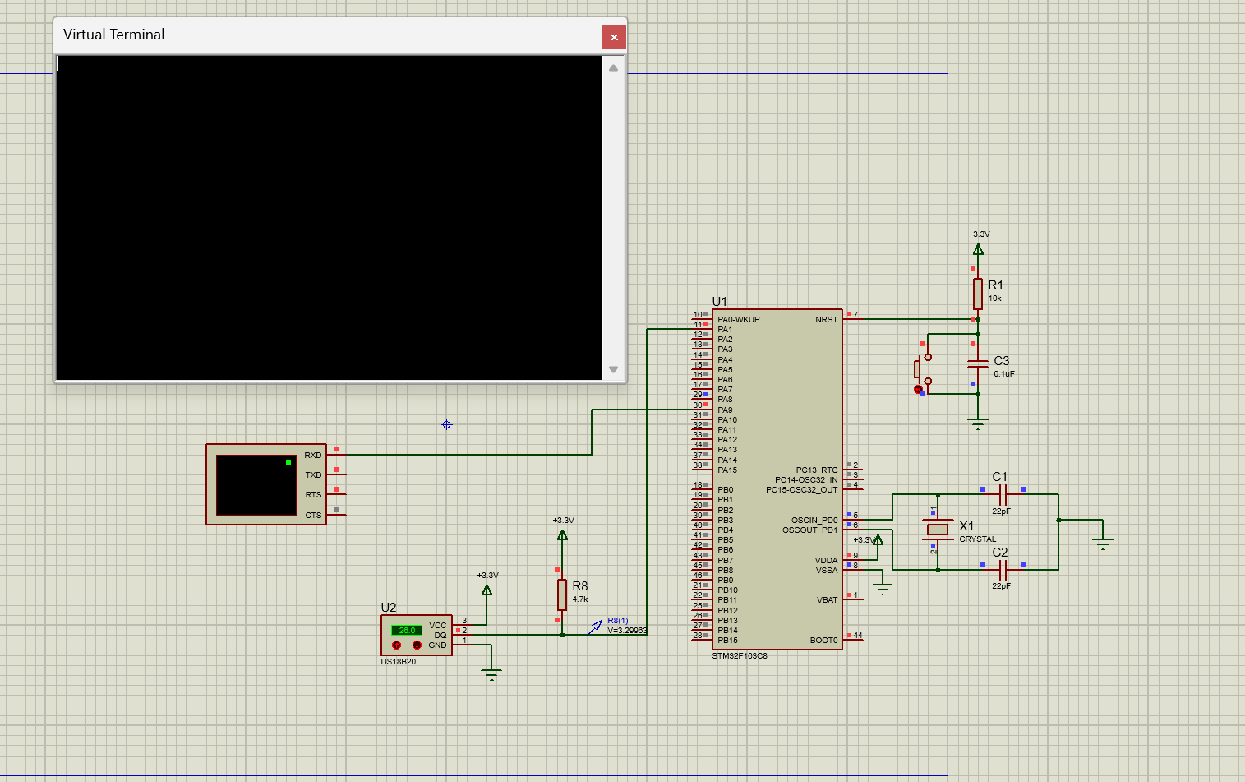Select the R8(1) voltage probe arrow
The width and height of the screenshot is (1245, 782).
click(x=595, y=628)
